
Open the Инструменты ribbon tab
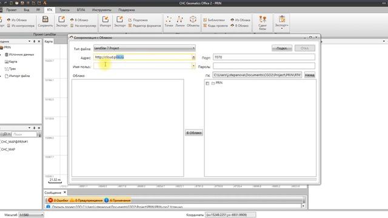pyautogui.click(x=101, y=10)
